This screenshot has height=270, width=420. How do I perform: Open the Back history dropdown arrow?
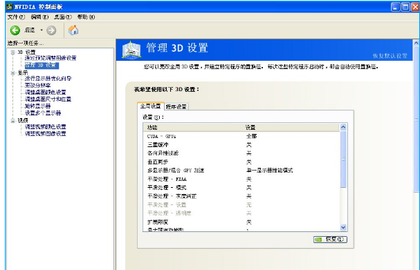coord(42,30)
